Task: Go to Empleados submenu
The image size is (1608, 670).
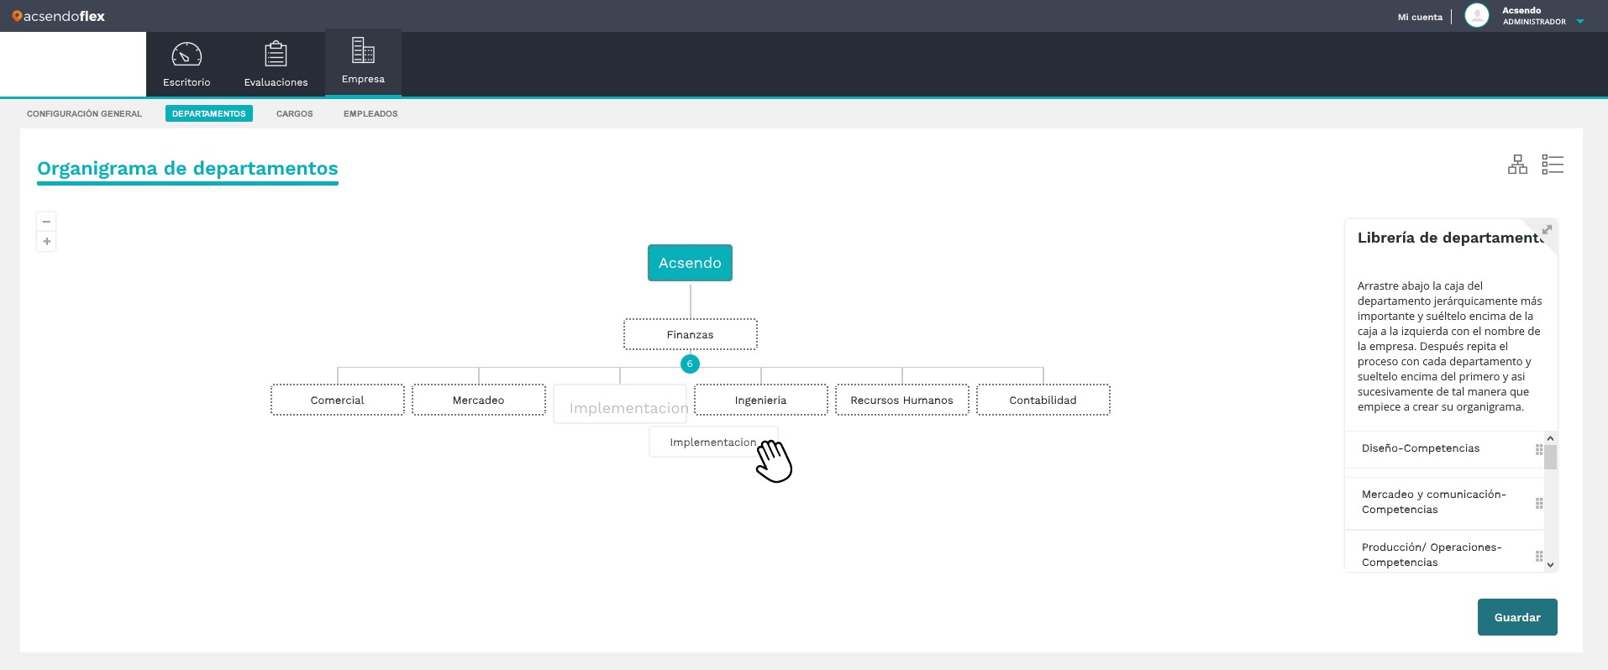Action: tap(370, 113)
